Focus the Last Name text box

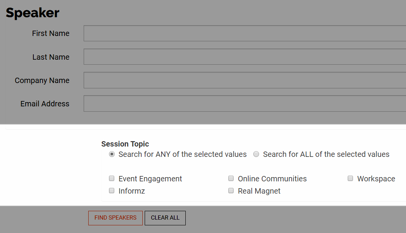pyautogui.click(x=245, y=57)
